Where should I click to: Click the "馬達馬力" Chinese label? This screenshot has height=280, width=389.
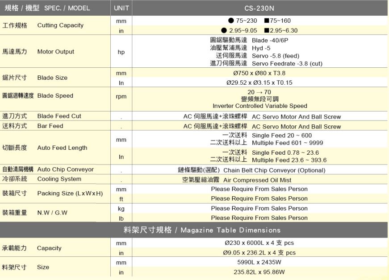(15, 51)
